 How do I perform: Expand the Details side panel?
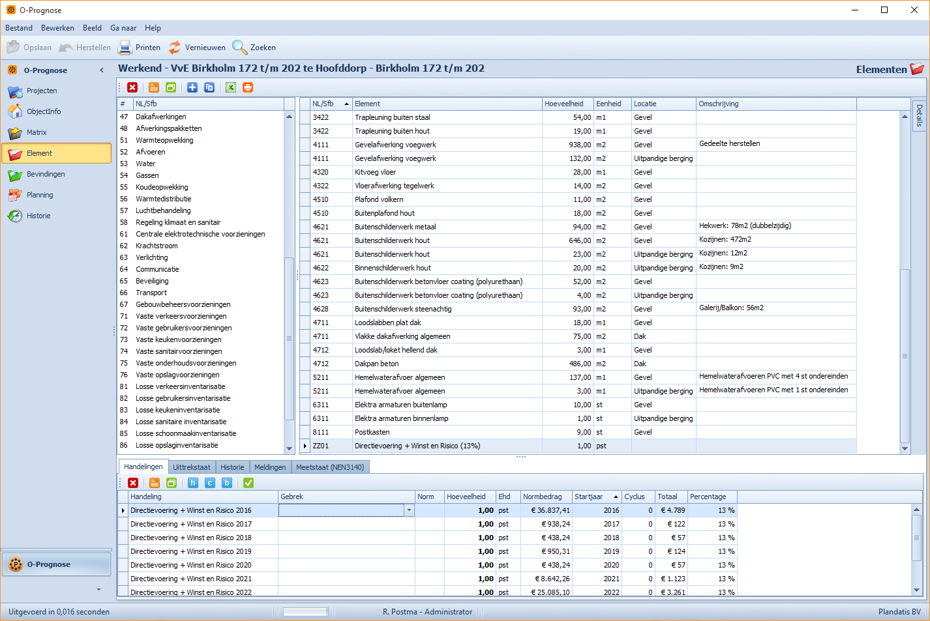[x=920, y=115]
